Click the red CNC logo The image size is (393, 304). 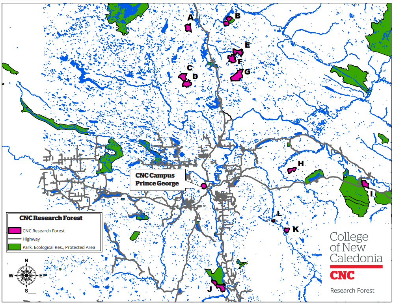(342, 275)
